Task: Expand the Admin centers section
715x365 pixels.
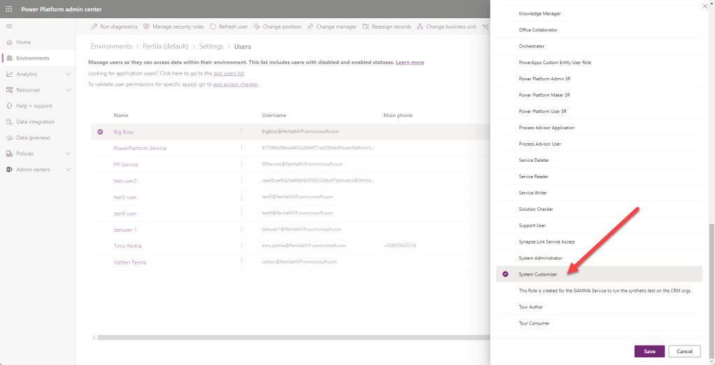Action: tap(68, 170)
